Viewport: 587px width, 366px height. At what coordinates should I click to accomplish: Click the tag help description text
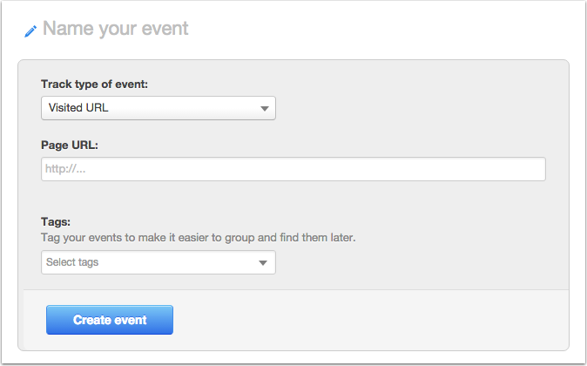point(198,238)
